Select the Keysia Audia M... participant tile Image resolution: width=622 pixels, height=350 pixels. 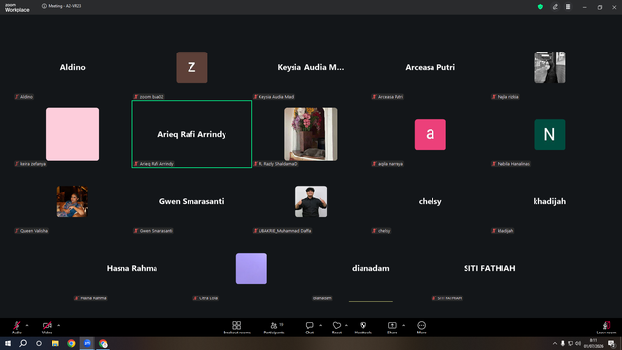click(x=311, y=67)
